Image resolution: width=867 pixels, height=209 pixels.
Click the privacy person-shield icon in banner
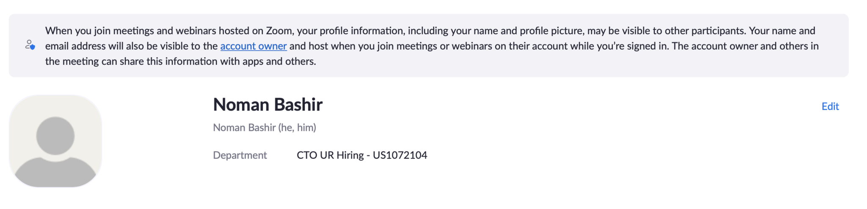[x=30, y=45]
